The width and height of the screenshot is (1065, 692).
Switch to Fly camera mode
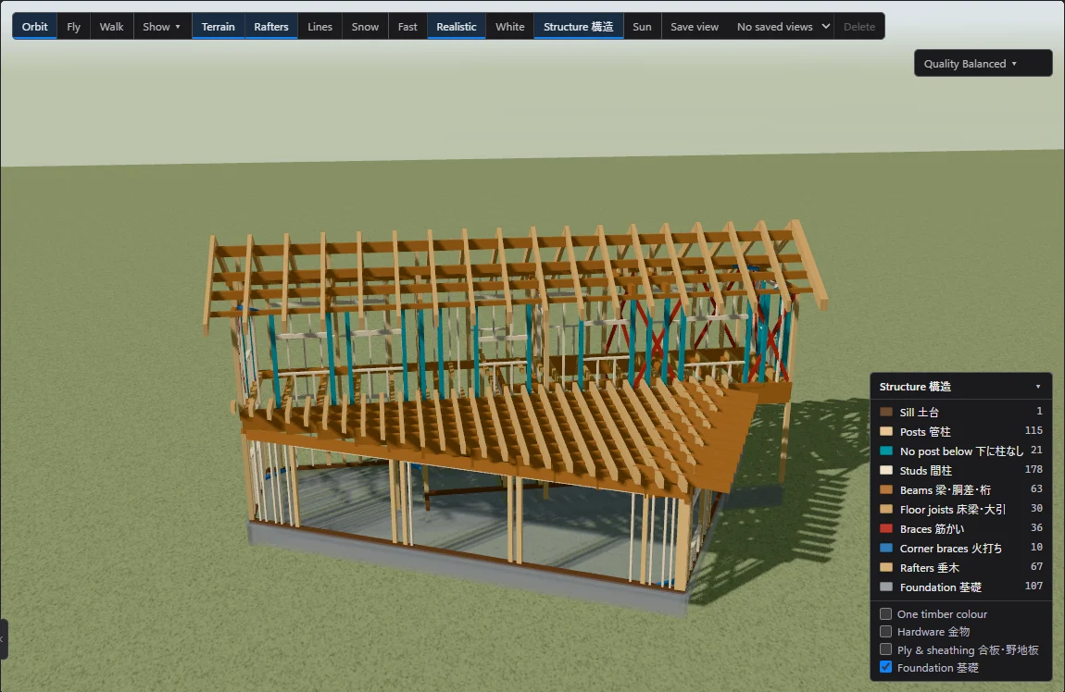[x=73, y=27]
